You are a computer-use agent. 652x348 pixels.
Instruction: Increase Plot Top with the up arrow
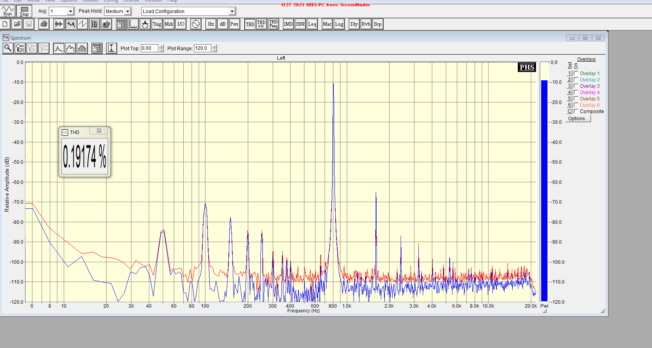point(161,47)
